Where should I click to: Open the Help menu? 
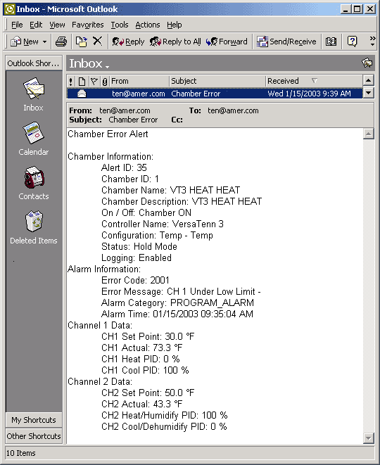174,25
